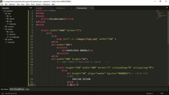
Task: Click the css folder icon
Action: click(8, 16)
